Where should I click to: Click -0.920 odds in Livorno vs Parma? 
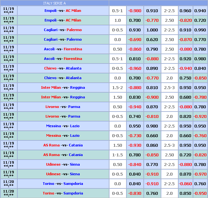200,116
